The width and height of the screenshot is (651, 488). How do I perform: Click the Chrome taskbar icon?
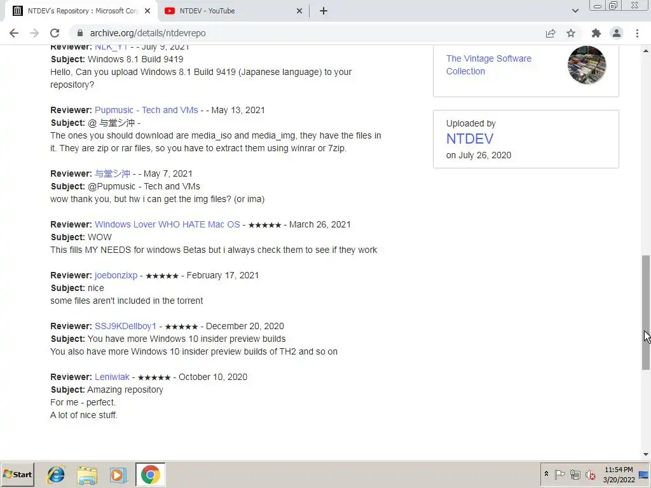click(150, 475)
